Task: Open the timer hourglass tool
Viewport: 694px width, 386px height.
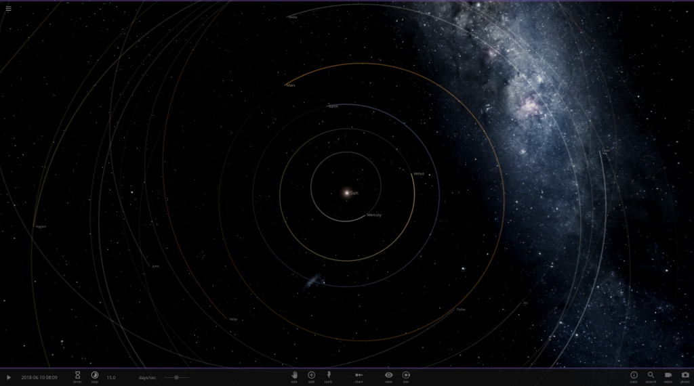Action: click(x=77, y=377)
